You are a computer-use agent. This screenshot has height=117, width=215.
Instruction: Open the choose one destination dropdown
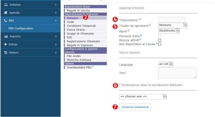[143, 97]
